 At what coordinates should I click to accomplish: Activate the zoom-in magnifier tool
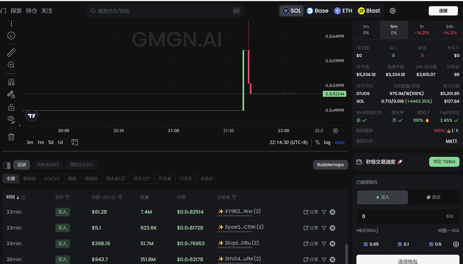[x=11, y=65]
